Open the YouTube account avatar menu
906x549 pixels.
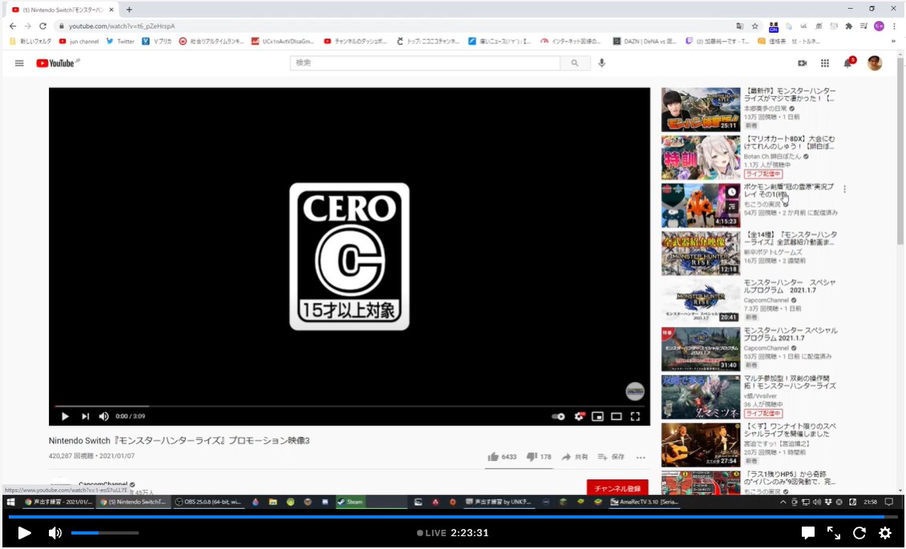click(x=875, y=63)
